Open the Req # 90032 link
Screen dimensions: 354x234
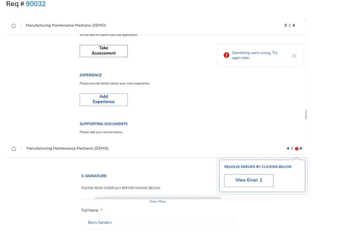[36, 4]
